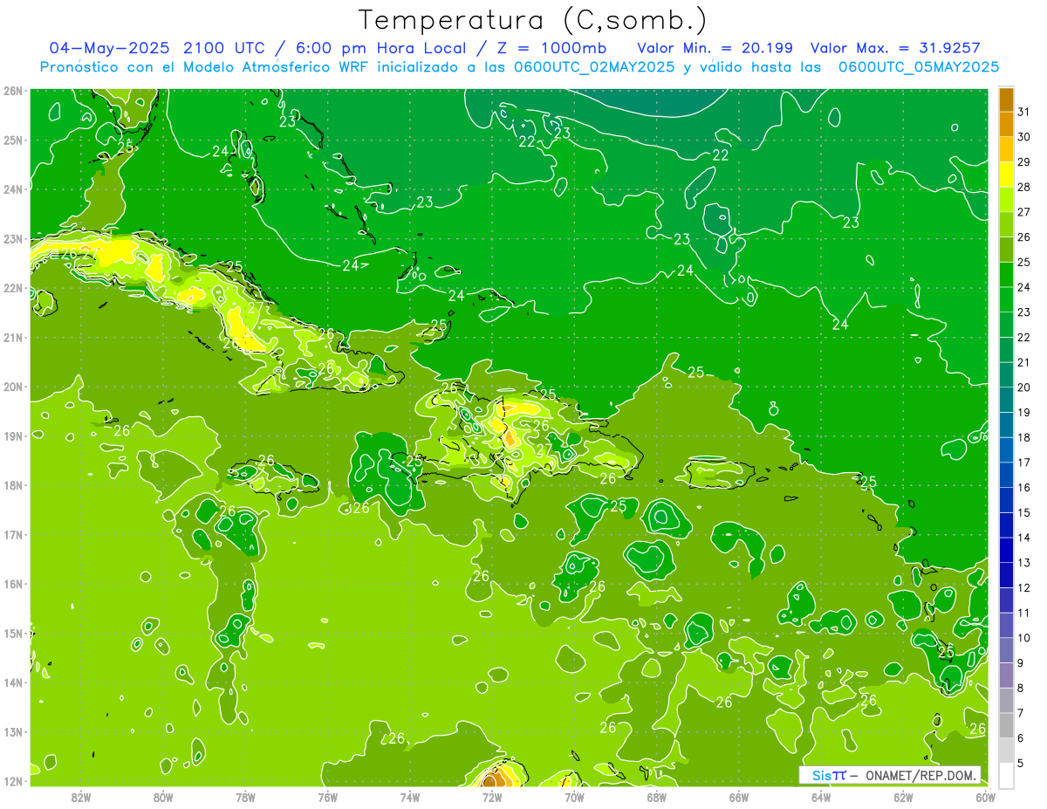Click the color scale label "15"

click(x=1023, y=512)
